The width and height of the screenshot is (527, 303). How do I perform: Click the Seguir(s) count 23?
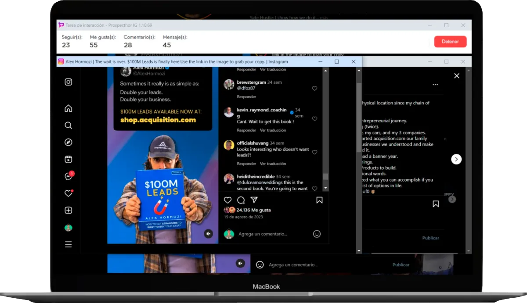[x=66, y=45]
